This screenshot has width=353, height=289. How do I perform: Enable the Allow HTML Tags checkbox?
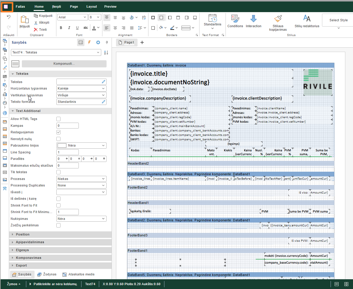coord(58,119)
